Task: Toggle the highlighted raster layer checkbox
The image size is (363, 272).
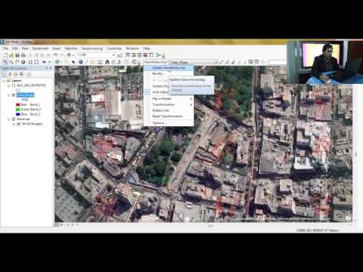Action: point(14,95)
